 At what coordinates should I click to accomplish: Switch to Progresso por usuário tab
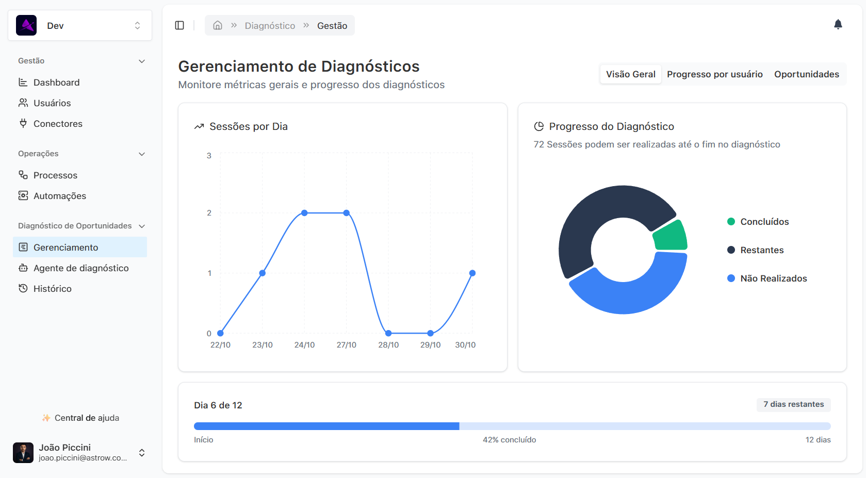click(x=714, y=74)
